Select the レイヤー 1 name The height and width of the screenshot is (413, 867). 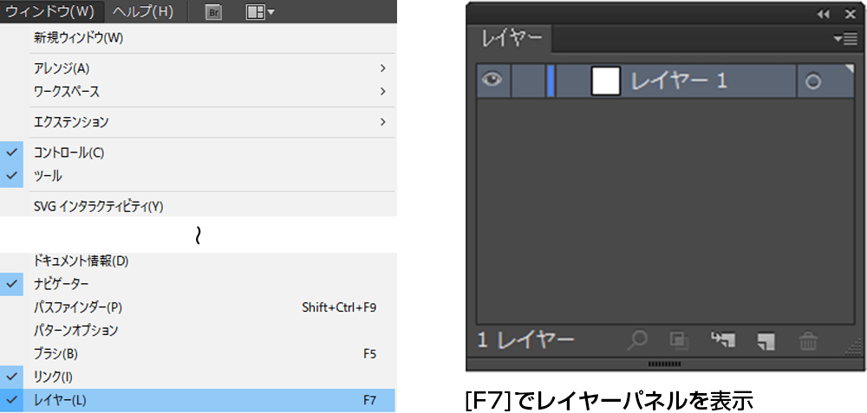[x=679, y=81]
